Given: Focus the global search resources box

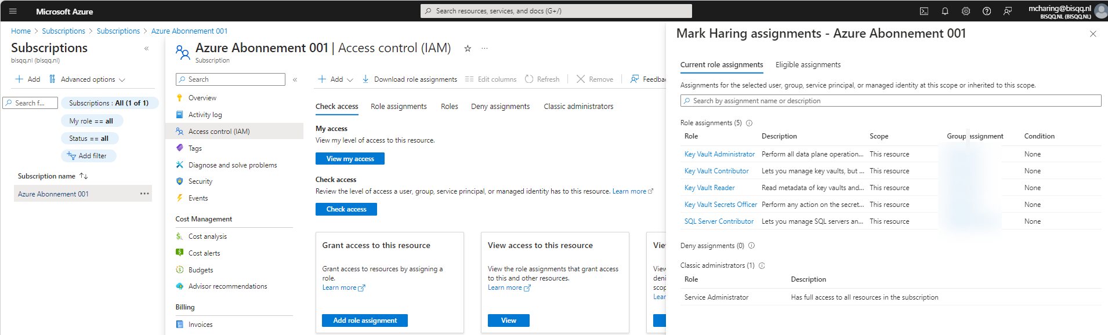Looking at the screenshot, I should point(556,11).
